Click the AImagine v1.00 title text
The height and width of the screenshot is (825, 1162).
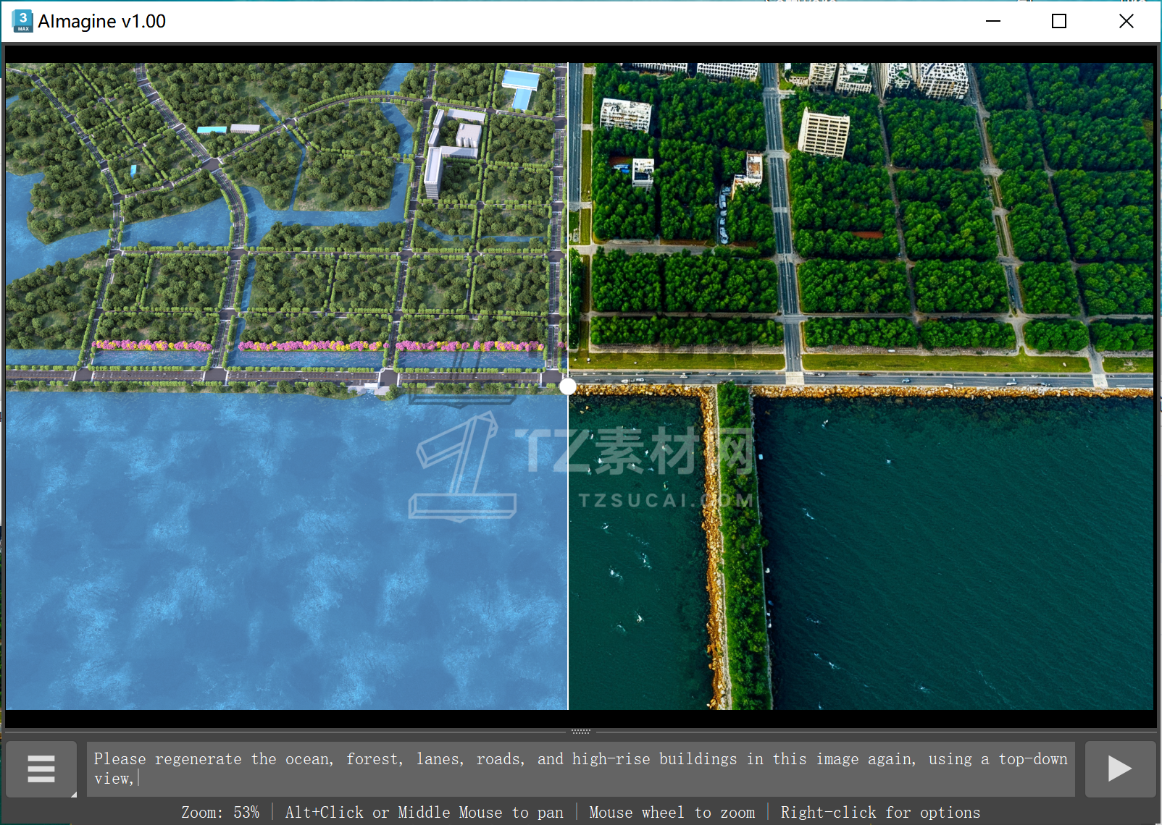[102, 21]
